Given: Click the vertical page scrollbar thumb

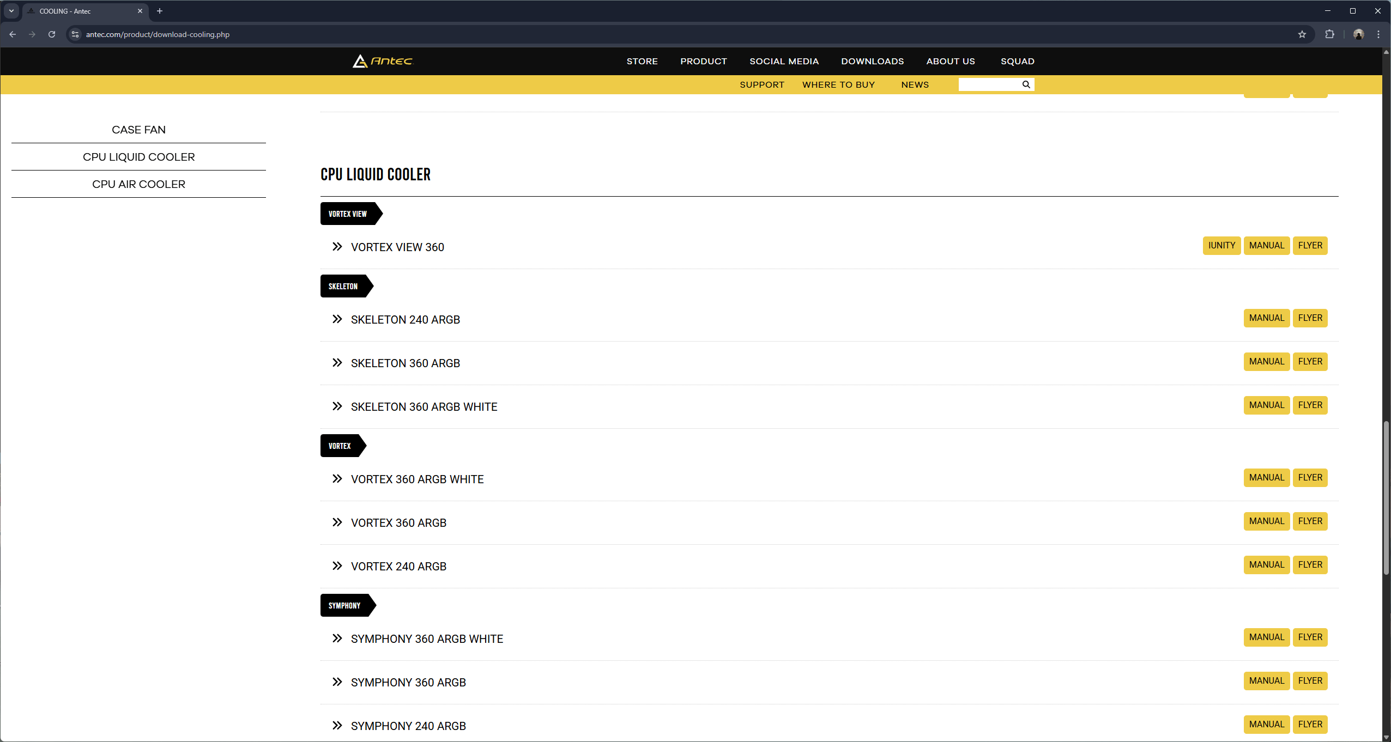Looking at the screenshot, I should click(x=1386, y=497).
